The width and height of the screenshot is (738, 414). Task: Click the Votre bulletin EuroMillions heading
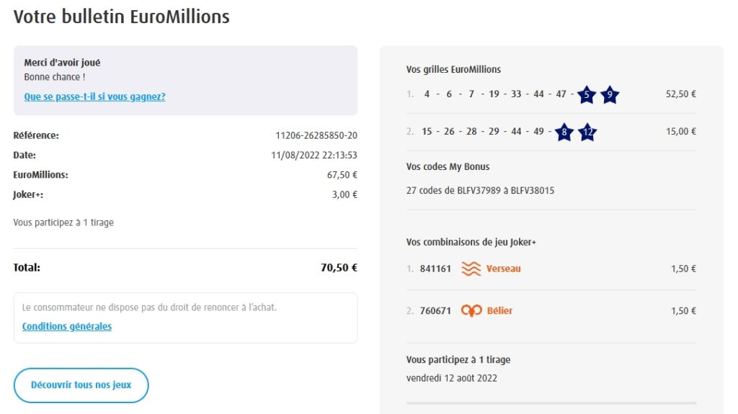coord(121,17)
